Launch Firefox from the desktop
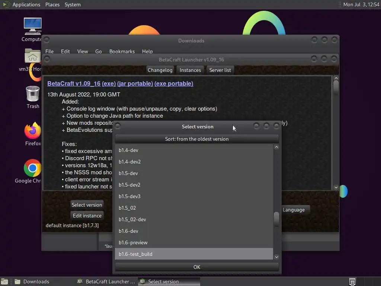Image resolution: width=381 pixels, height=286 pixels. tap(33, 130)
